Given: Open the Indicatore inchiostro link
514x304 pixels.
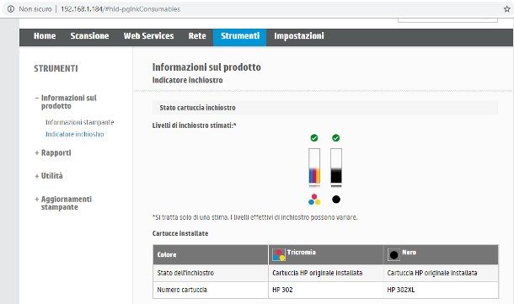Looking at the screenshot, I should pyautogui.click(x=75, y=134).
